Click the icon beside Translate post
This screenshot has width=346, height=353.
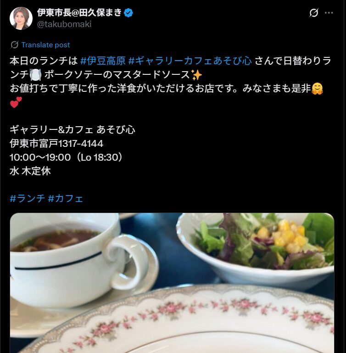click(14, 45)
